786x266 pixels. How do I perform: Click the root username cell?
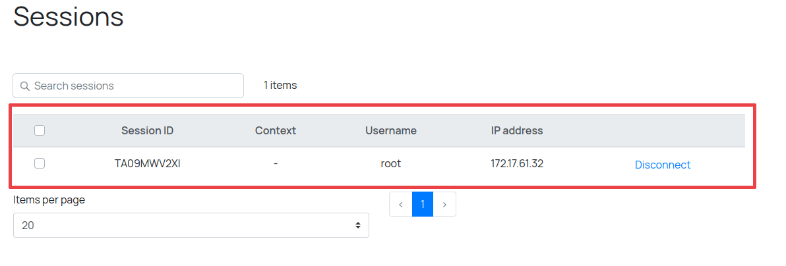pos(391,164)
